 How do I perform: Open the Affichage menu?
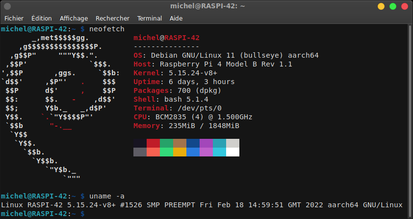(76, 18)
